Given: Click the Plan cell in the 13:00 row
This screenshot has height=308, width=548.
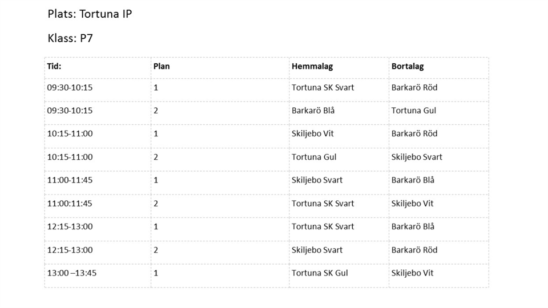Looking at the screenshot, I should click(156, 273).
